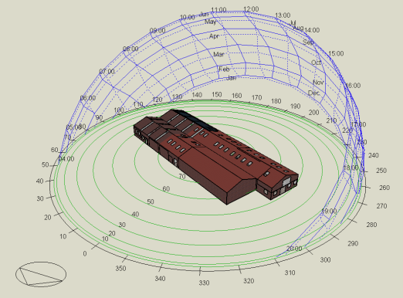Click the May sun path label
The image size is (403, 298).
(x=210, y=22)
